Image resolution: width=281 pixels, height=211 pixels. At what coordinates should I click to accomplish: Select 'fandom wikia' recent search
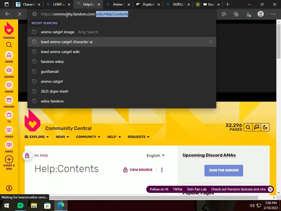[122, 62]
